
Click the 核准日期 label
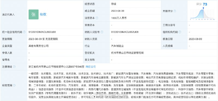pyautogui.click(x=168, y=39)
